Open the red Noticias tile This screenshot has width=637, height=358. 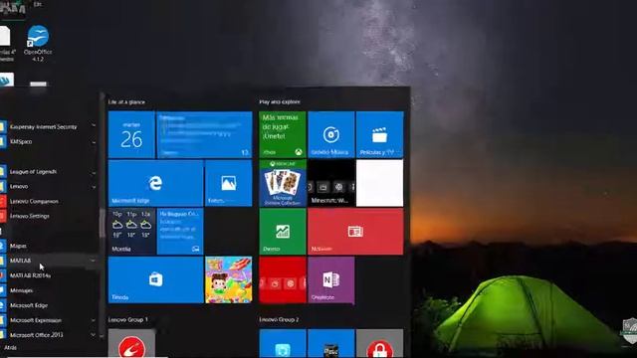(x=355, y=232)
